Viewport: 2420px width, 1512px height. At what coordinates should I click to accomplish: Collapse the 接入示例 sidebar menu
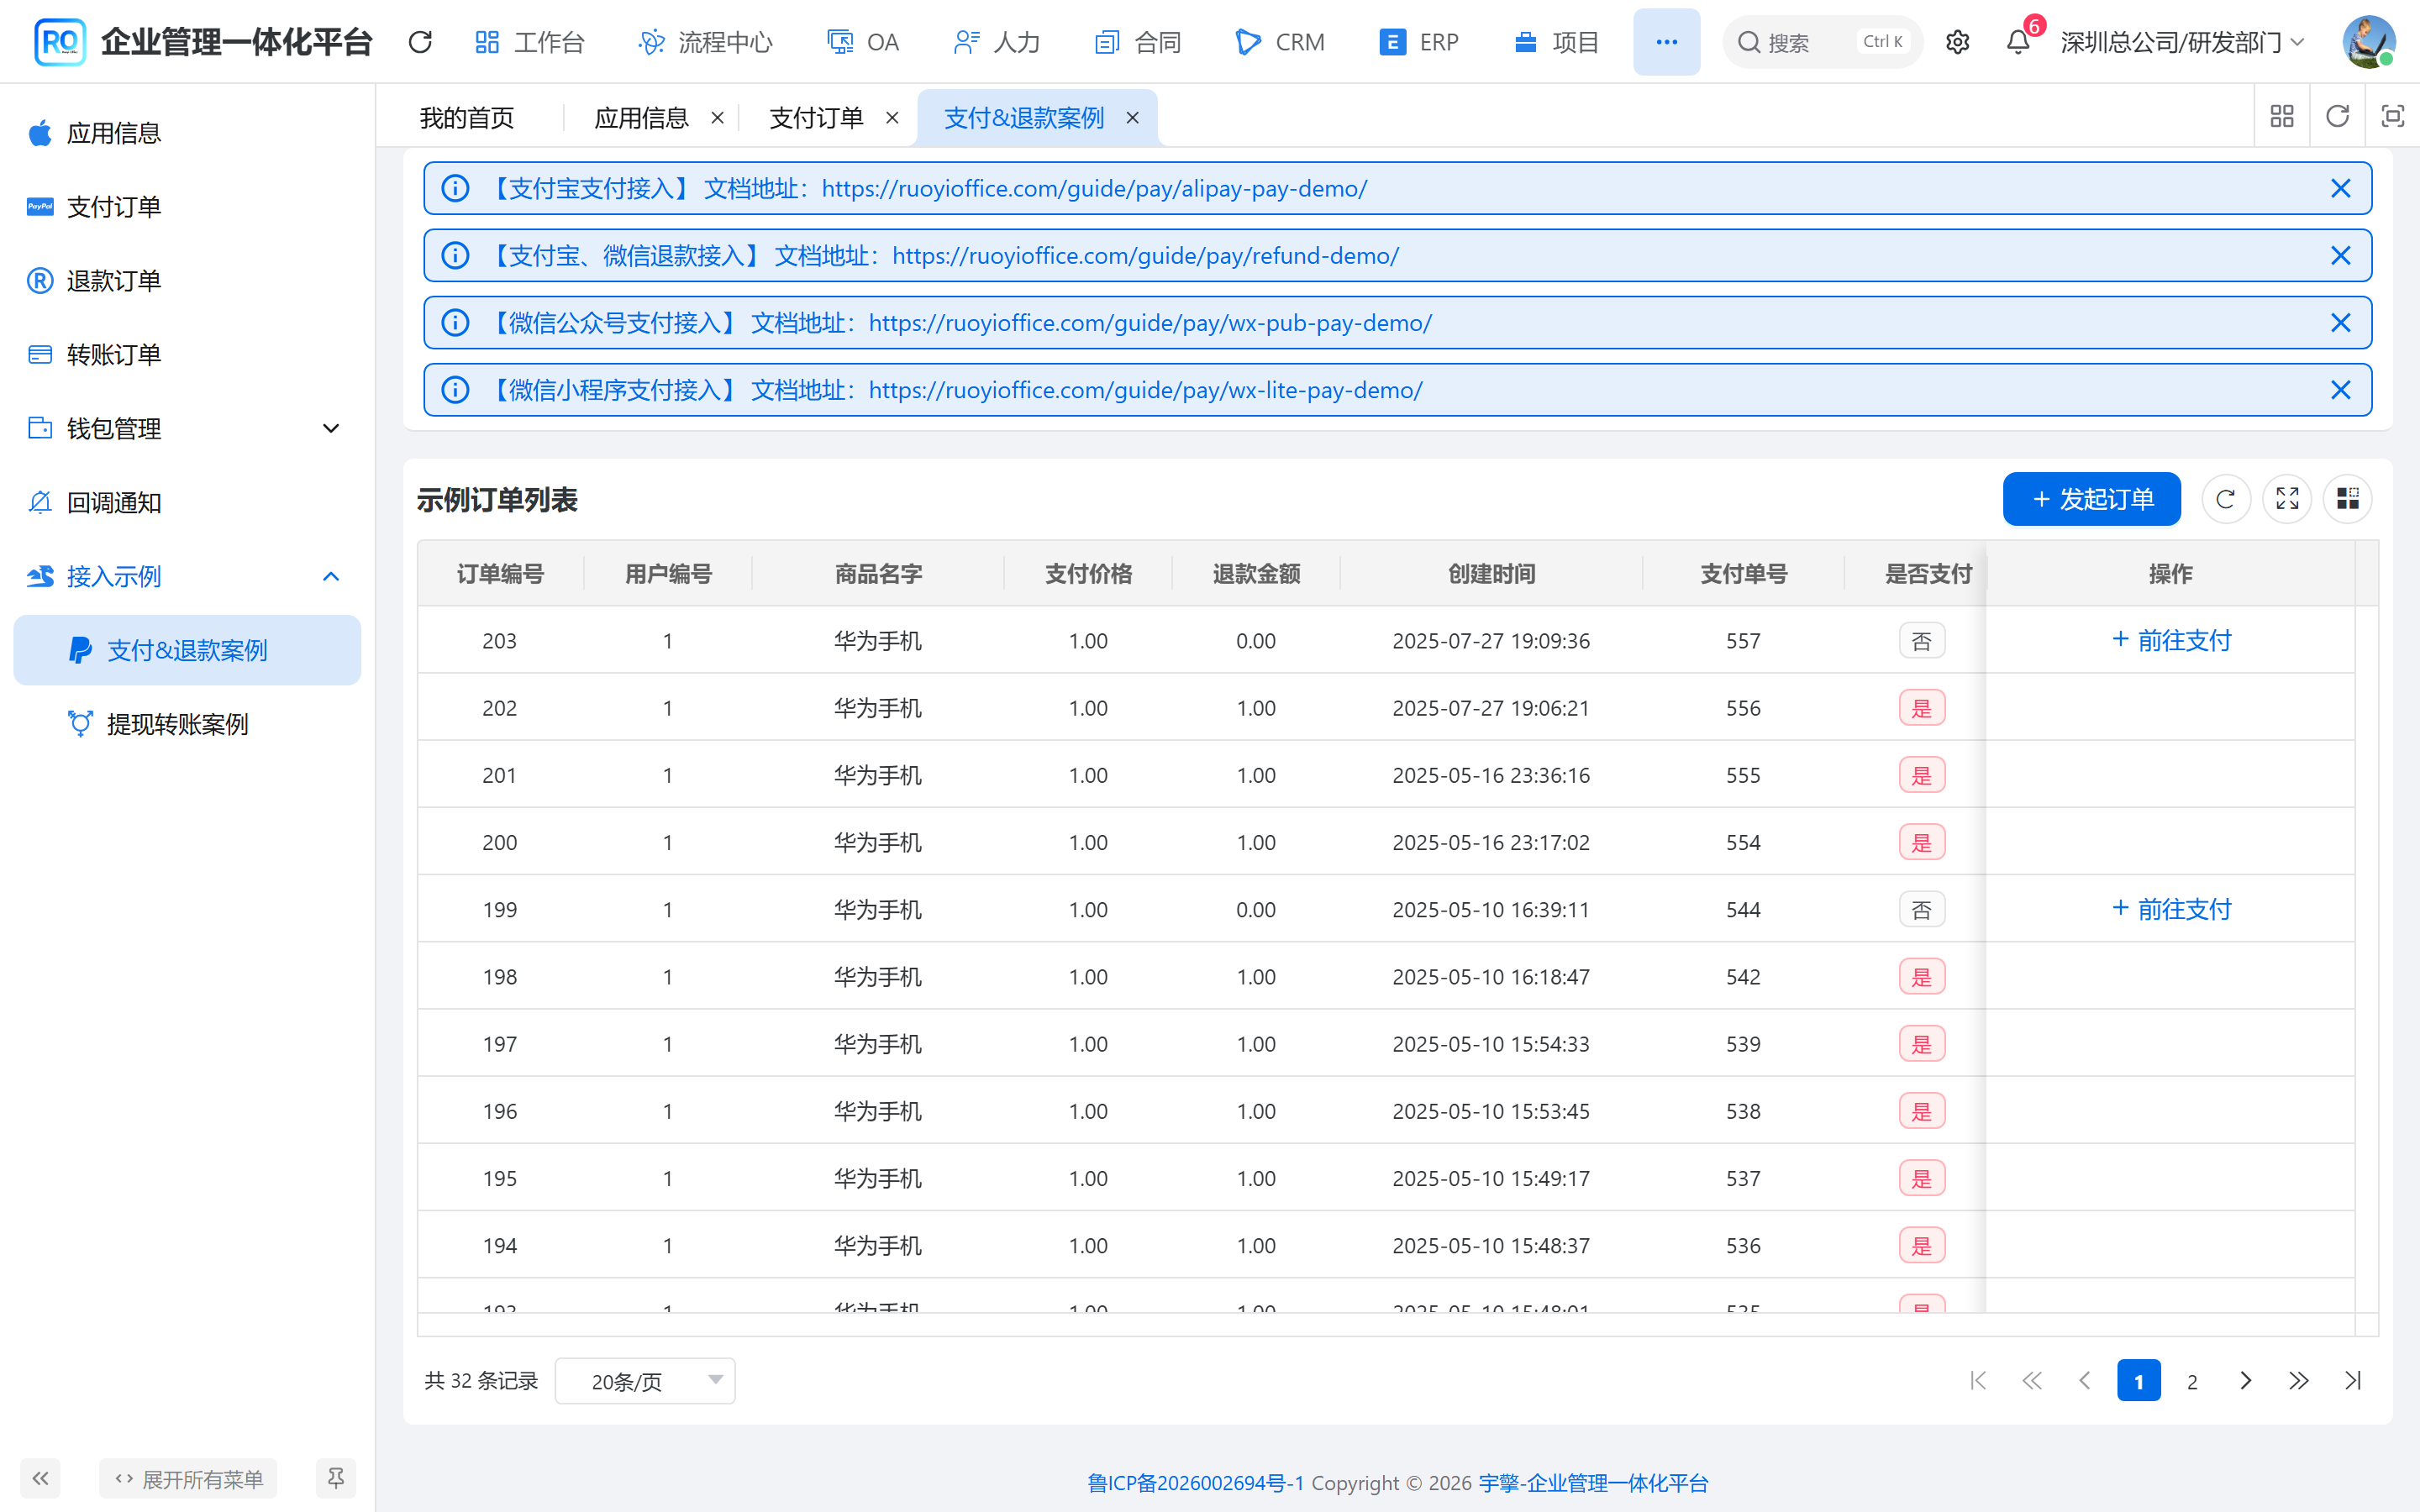pos(187,577)
